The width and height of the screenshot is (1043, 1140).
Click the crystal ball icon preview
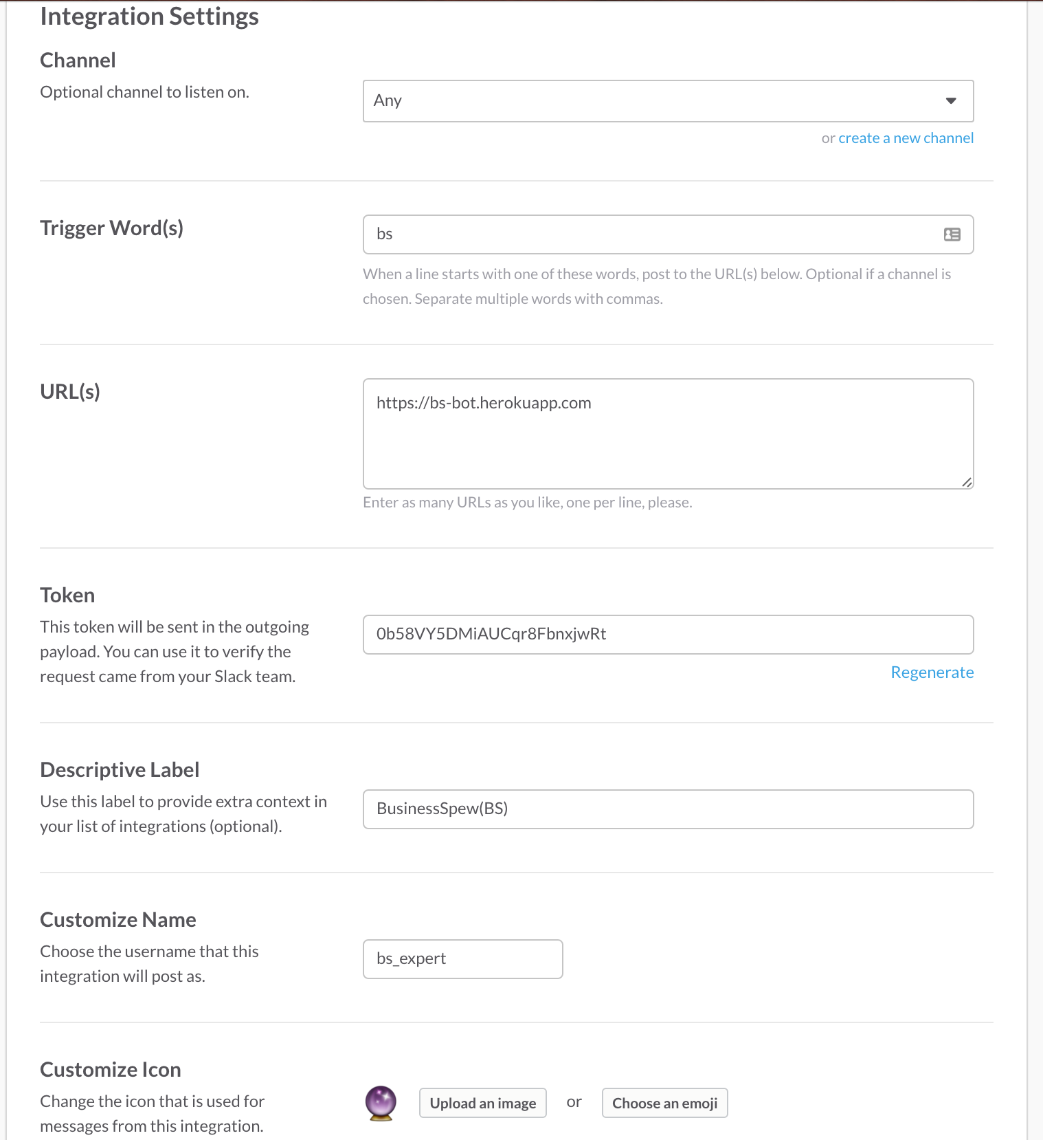[x=381, y=1103]
